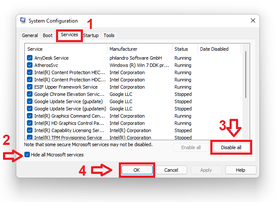Click Stopped status of Google Chrome Elevation Service
The height and width of the screenshot is (202, 277).
[183, 94]
